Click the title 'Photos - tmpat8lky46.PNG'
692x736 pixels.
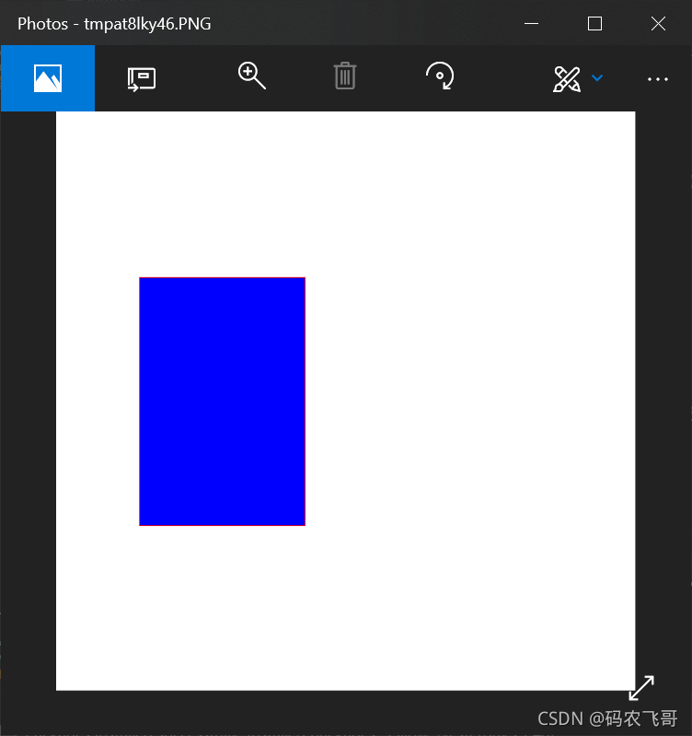[114, 24]
